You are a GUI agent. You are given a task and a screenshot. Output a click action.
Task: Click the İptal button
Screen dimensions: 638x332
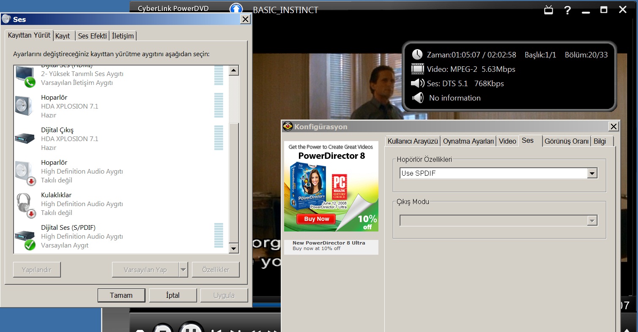[x=173, y=295]
